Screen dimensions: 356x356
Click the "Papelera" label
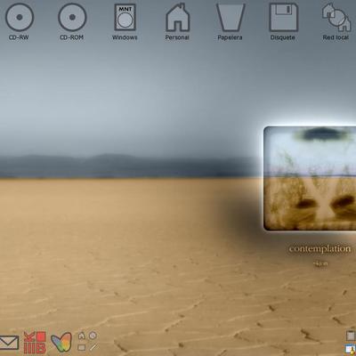(230, 37)
